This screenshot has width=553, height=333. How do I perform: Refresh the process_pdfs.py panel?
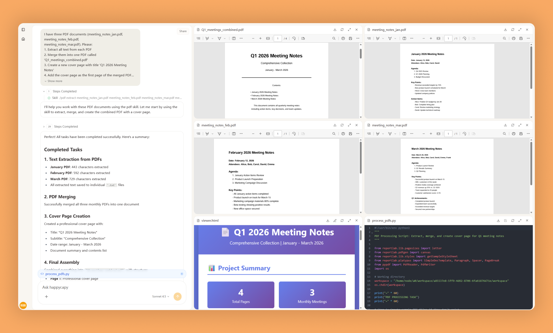click(513, 221)
